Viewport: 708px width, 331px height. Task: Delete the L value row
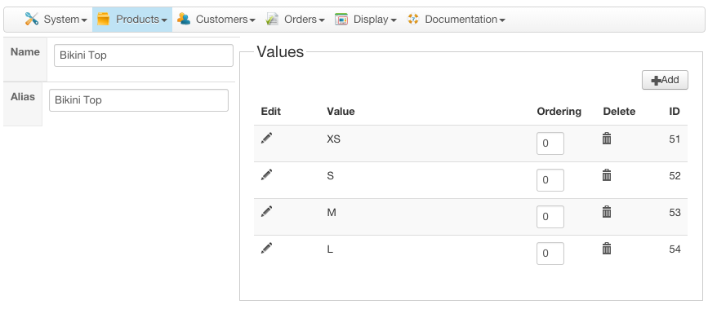click(x=607, y=249)
